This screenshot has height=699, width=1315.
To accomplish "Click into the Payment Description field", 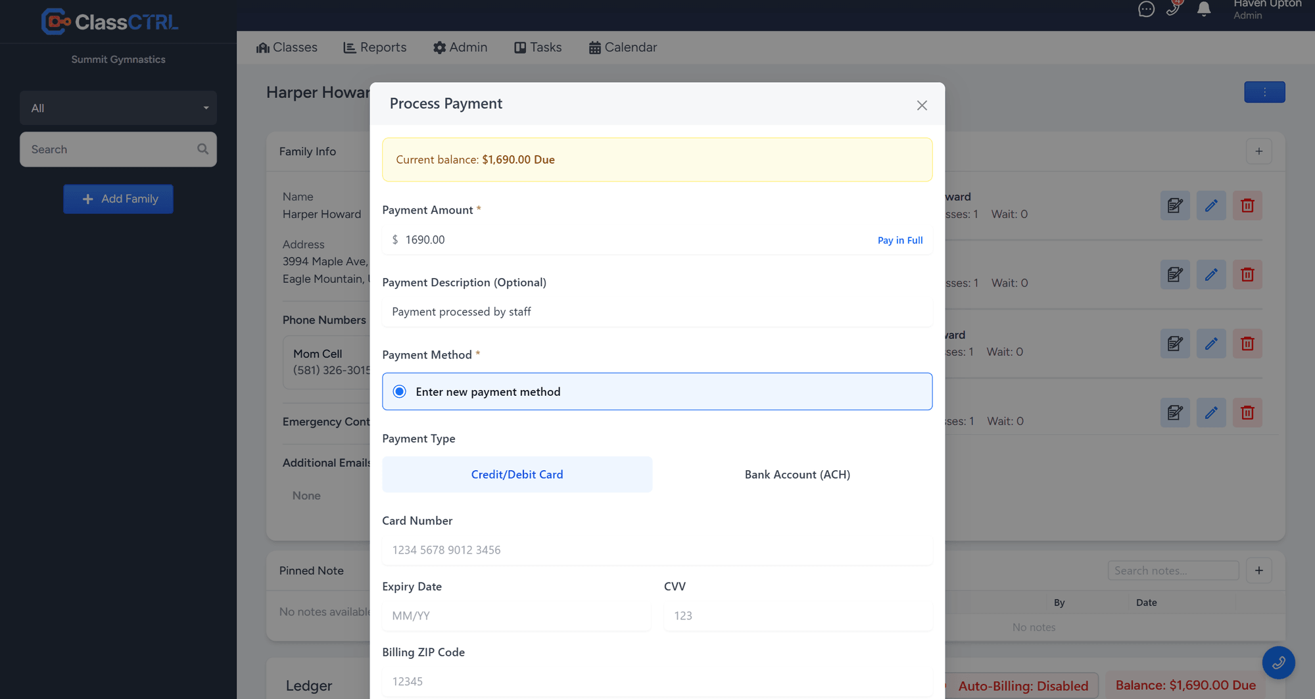I will point(657,312).
